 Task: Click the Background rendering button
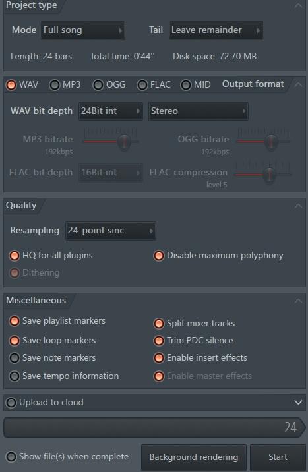click(x=194, y=457)
